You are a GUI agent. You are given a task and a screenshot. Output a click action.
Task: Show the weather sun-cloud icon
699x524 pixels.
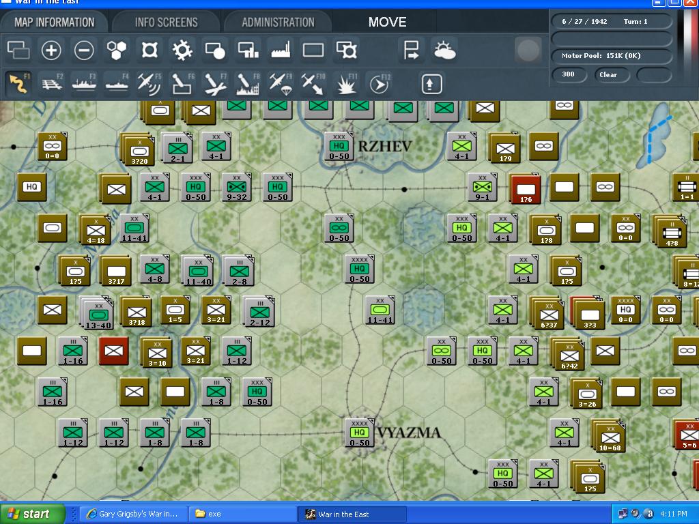pos(444,50)
